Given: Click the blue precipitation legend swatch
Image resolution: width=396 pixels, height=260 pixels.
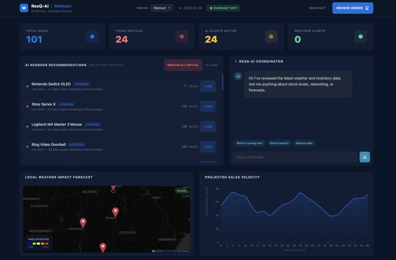Looking at the screenshot, I should [x=30, y=244].
